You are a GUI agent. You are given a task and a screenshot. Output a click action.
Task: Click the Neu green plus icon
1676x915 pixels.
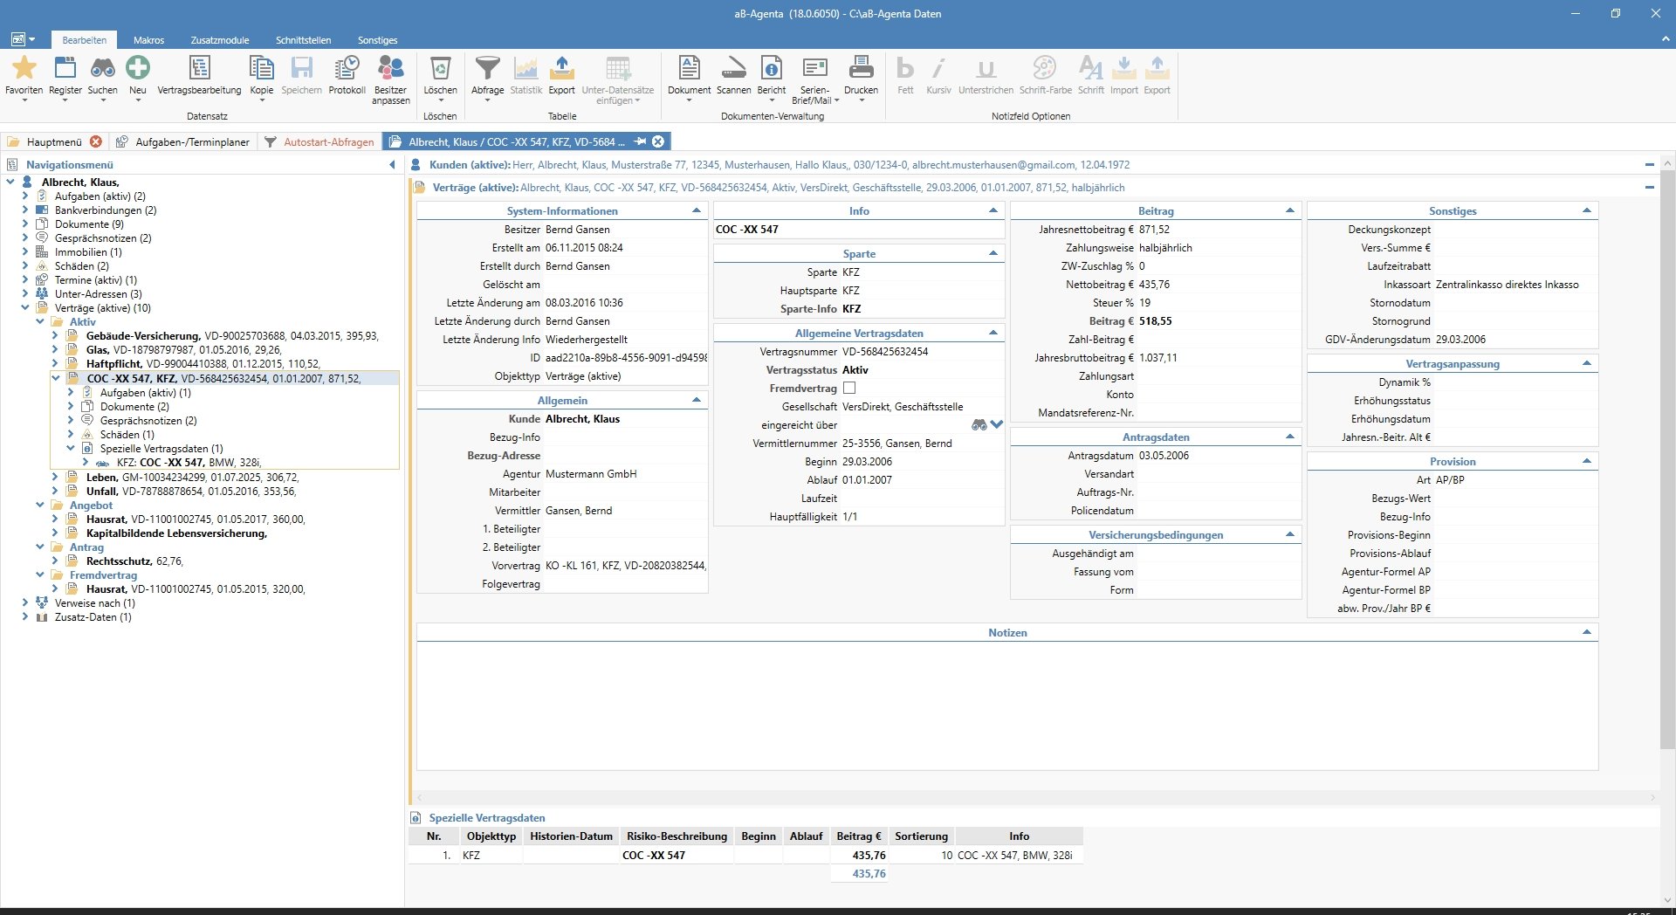(138, 68)
